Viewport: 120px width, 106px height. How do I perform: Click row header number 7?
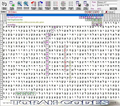coord(1,46)
